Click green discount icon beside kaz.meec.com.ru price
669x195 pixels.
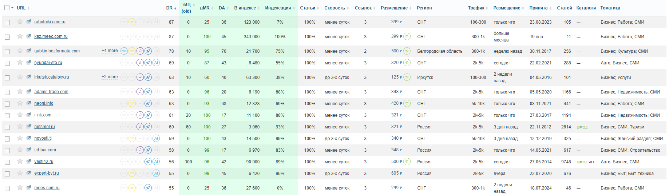407,36
